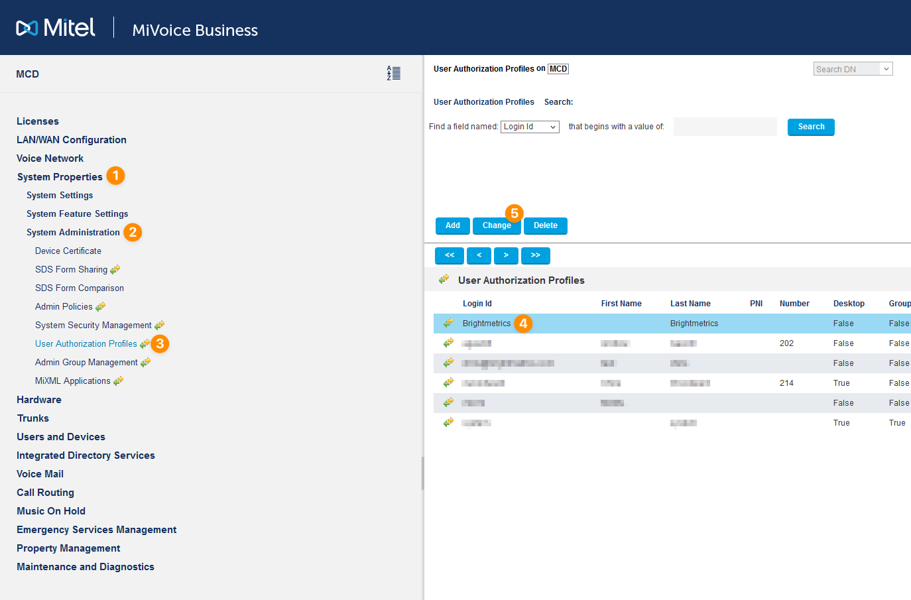The width and height of the screenshot is (911, 600).
Task: Click the Delete button
Action: (546, 225)
